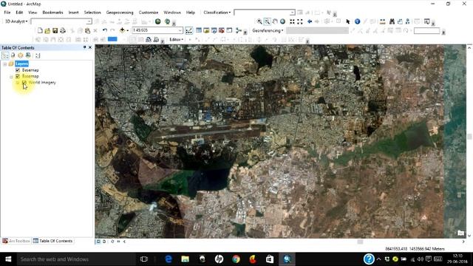Switch to Layout View button

[x=104, y=242]
